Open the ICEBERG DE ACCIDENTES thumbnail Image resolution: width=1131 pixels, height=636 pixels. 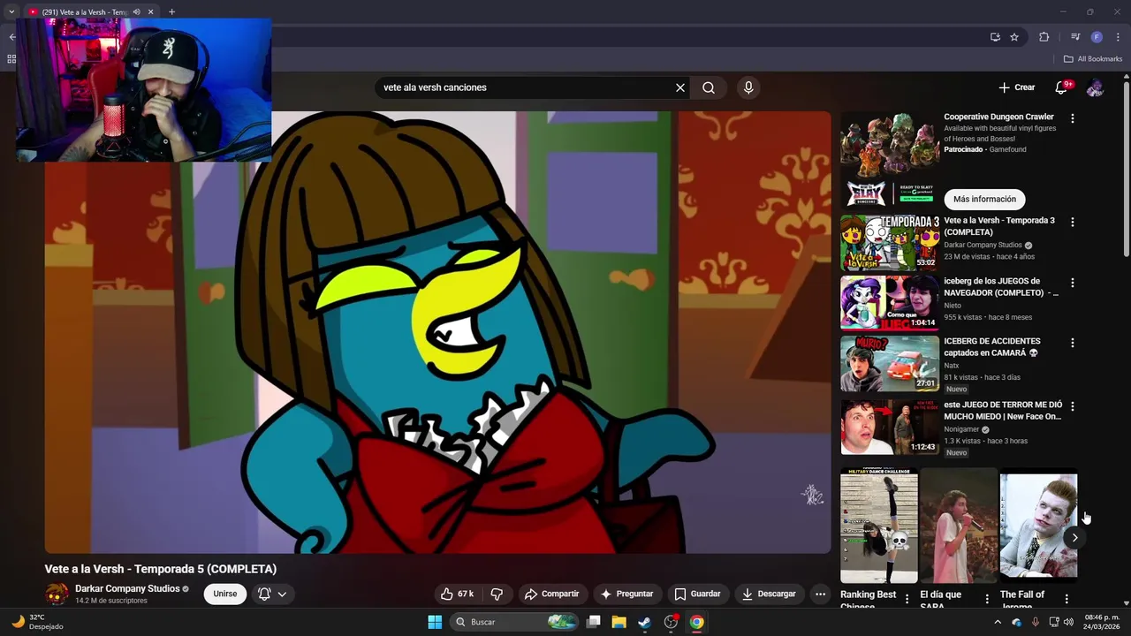pos(890,363)
